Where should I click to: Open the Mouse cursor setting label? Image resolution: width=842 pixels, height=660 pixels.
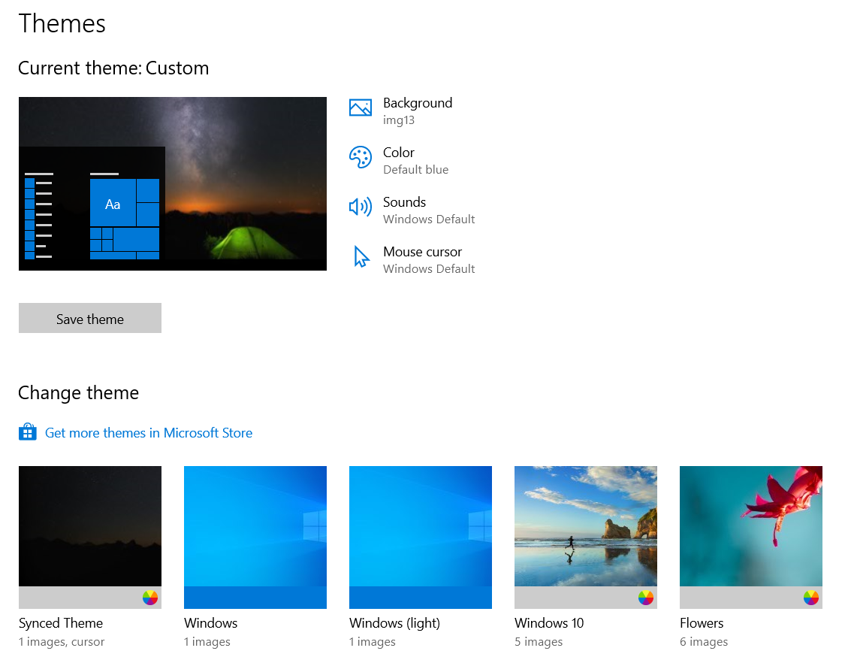pos(423,252)
